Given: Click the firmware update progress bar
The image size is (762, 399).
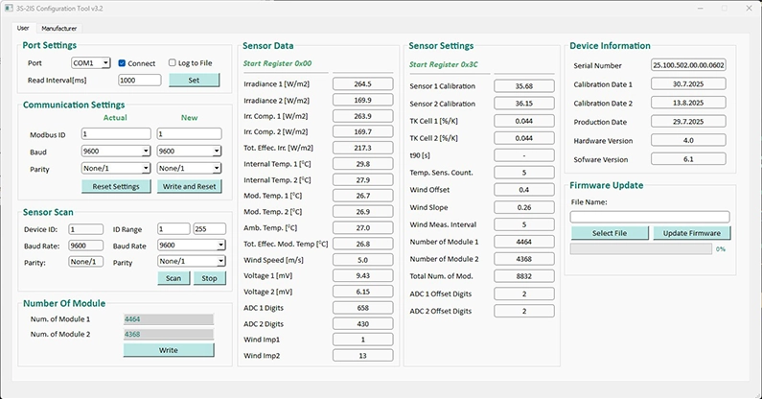Looking at the screenshot, I should tap(639, 249).
